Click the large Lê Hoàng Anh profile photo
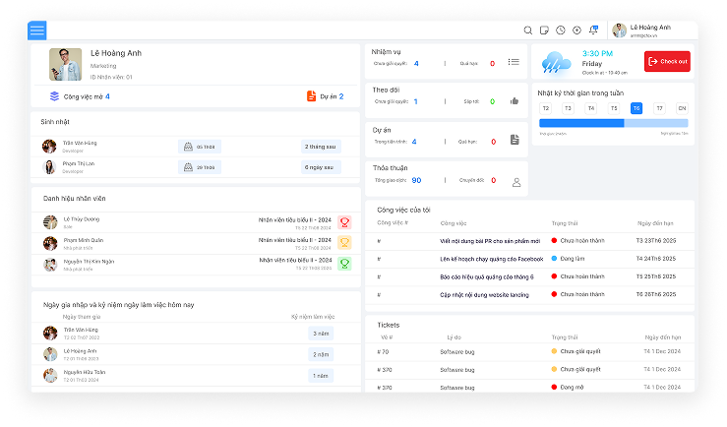Viewport: 727px width, 427px height. click(x=65, y=65)
